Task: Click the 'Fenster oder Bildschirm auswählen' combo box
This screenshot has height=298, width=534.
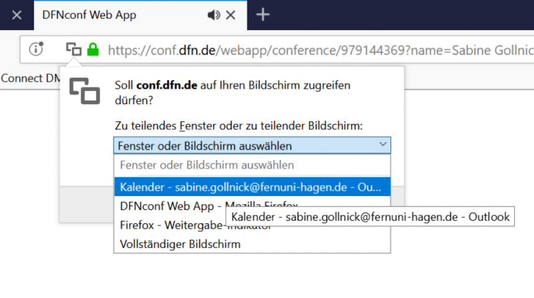Action: pos(252,145)
